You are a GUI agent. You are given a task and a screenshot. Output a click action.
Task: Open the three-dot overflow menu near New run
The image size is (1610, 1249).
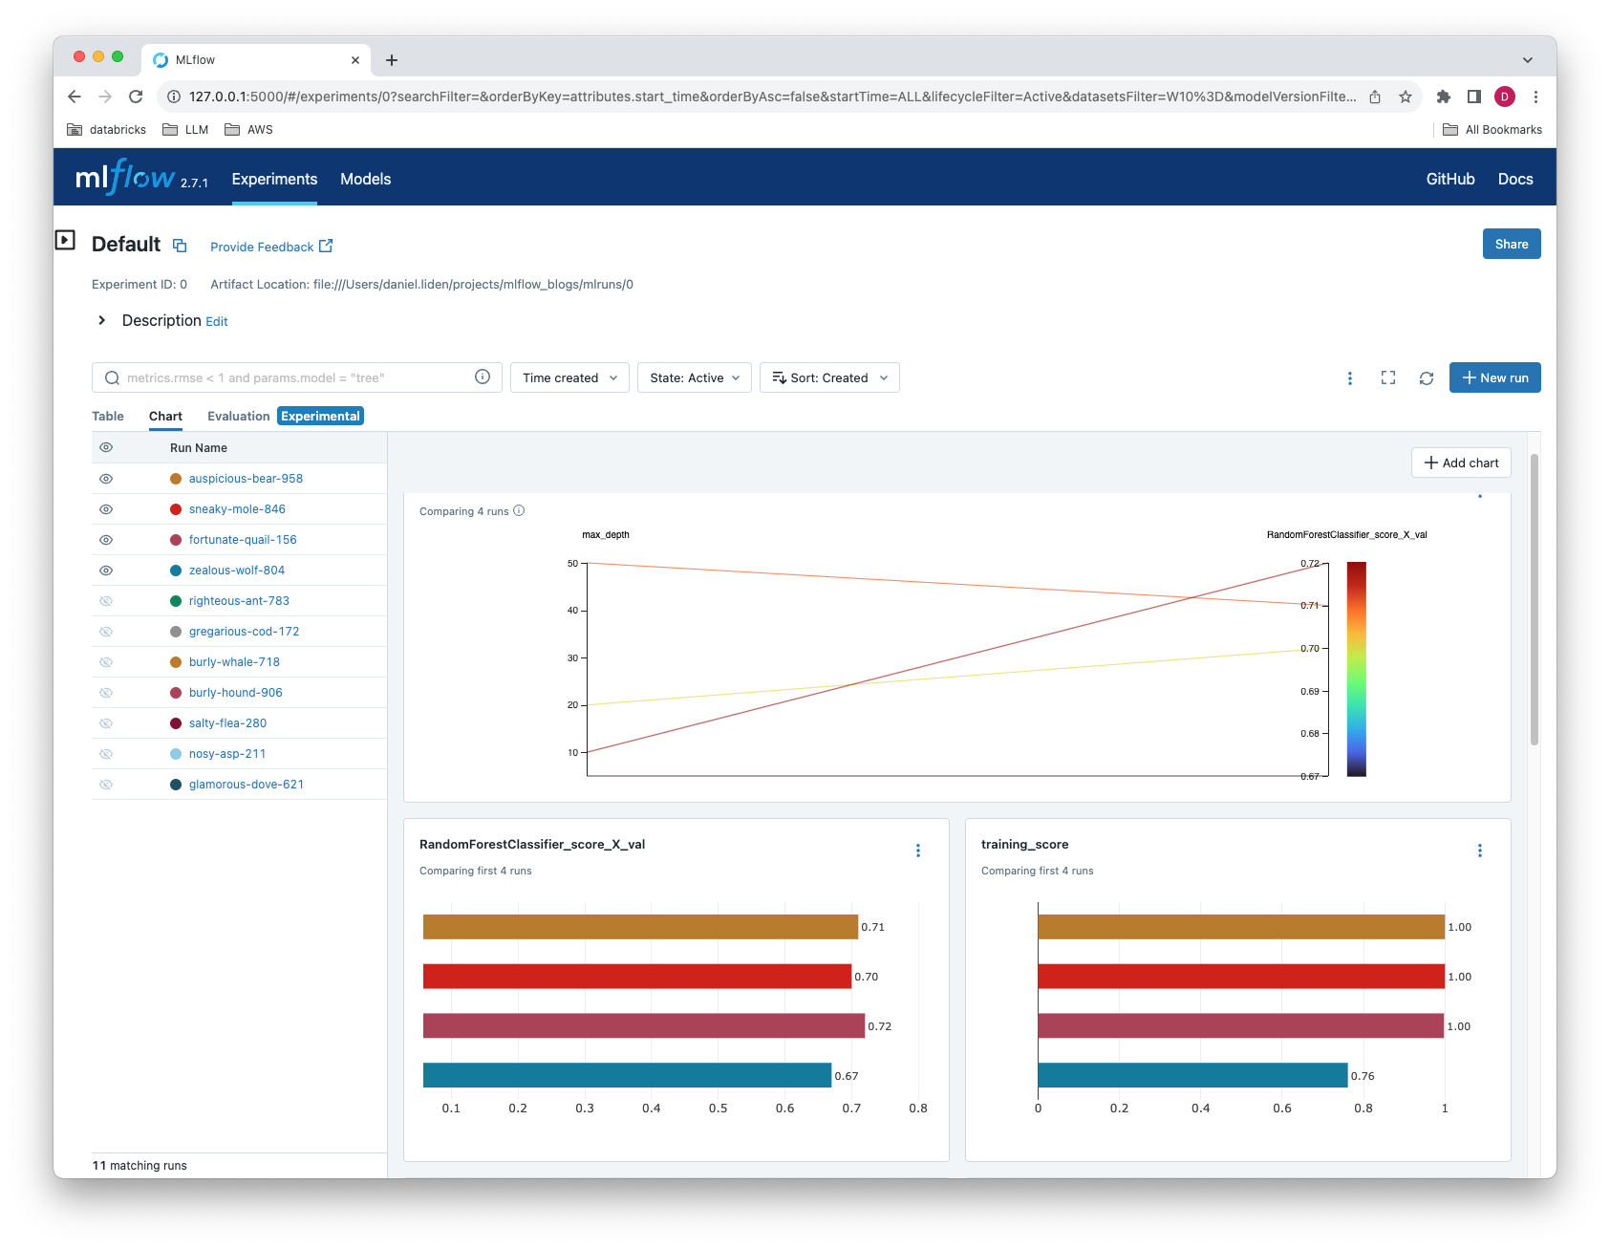[x=1350, y=377]
